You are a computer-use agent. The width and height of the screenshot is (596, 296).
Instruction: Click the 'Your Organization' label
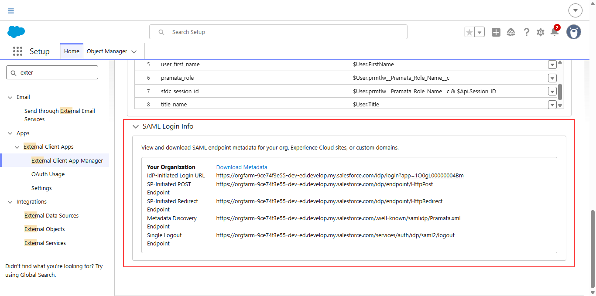pyautogui.click(x=171, y=167)
